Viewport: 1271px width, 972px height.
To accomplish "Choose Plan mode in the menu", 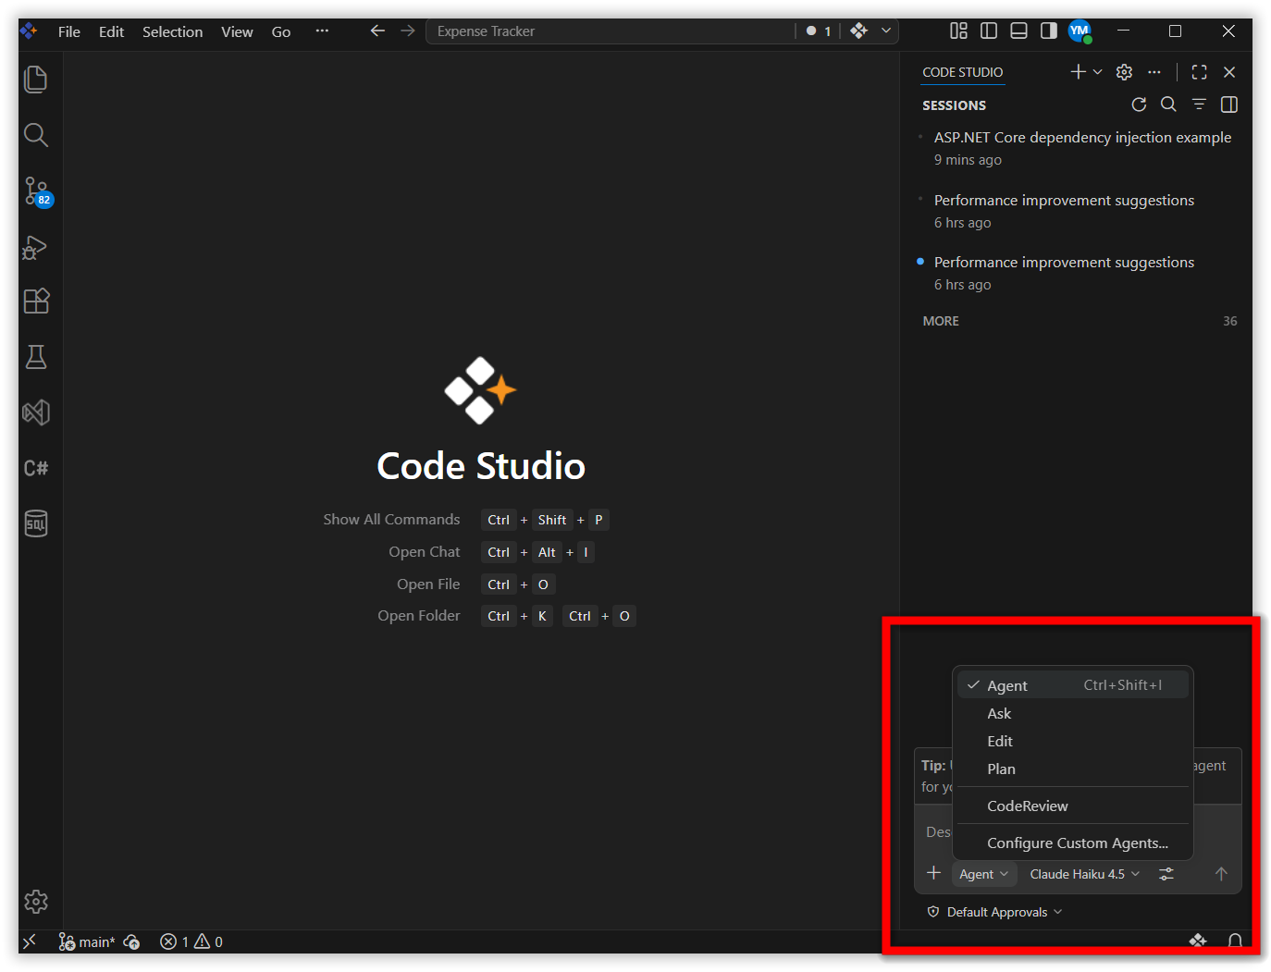I will (1073, 769).
